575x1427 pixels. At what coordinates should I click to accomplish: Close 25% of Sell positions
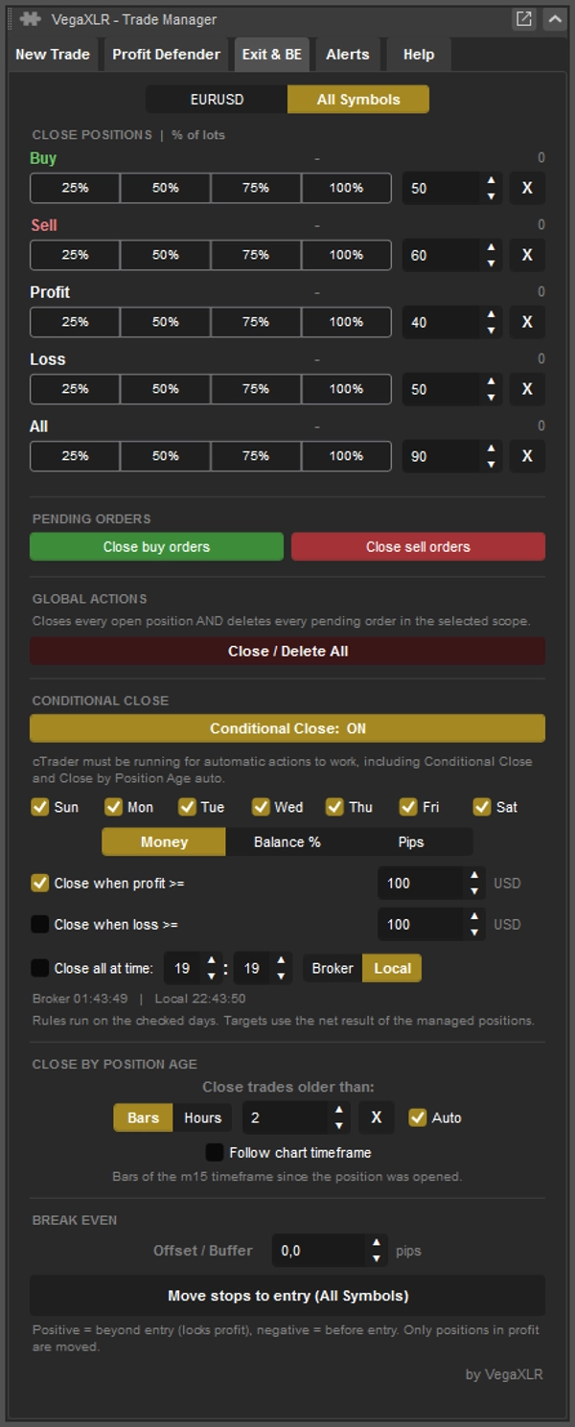75,255
